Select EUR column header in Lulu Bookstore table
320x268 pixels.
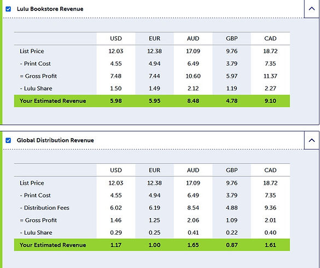coord(154,38)
